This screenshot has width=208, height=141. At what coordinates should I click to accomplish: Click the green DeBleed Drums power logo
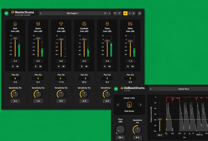click(116, 89)
